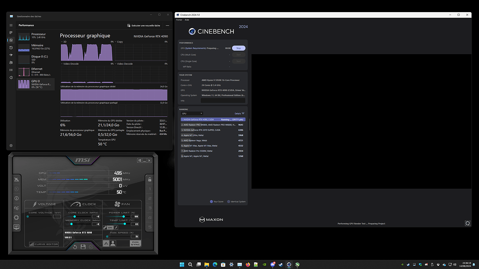
Task: Open the Details filter in Cinebench ranking
Action: click(239, 113)
